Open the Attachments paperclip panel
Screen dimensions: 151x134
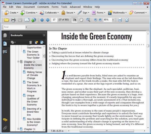click(5, 128)
